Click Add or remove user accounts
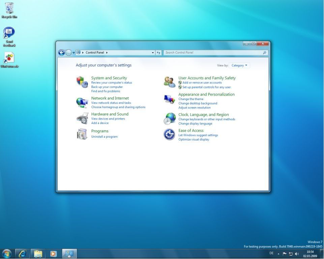This screenshot has width=324, height=259. pyautogui.click(x=202, y=83)
